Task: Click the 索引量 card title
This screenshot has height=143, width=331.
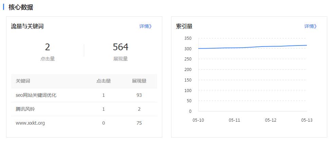Action: tap(184, 26)
